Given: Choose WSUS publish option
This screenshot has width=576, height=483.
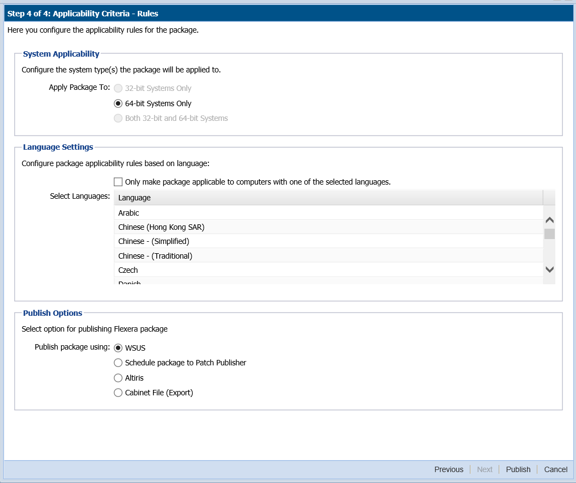Looking at the screenshot, I should point(118,348).
